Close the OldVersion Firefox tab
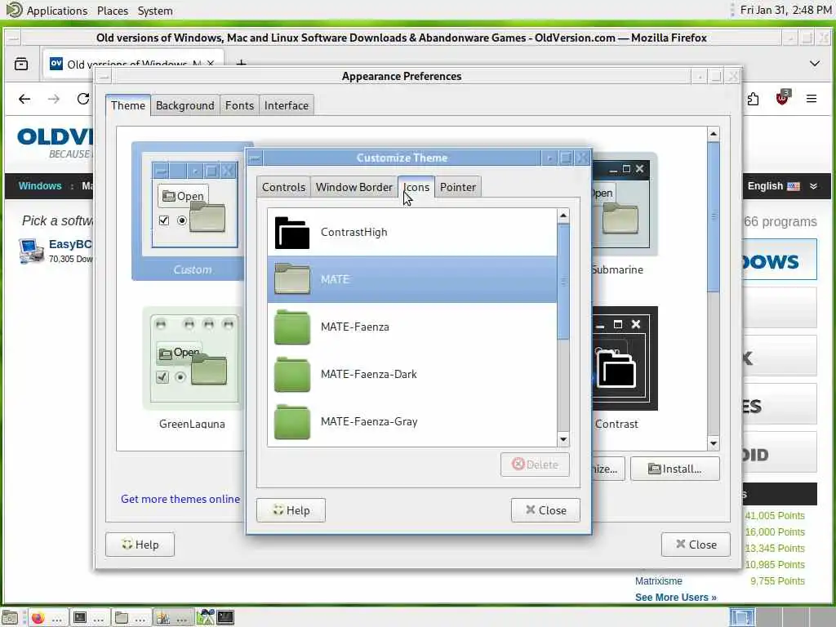Screen dimensions: 836x627 (211, 64)
